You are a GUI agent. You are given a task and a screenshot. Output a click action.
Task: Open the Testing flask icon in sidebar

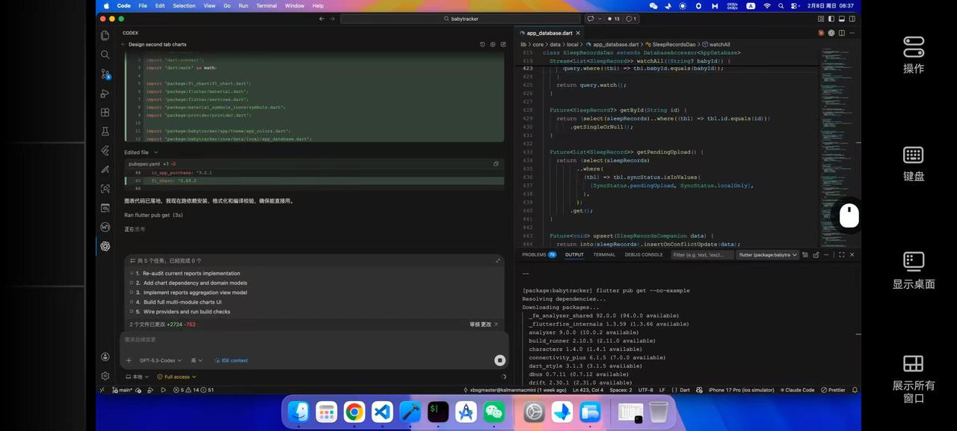105,132
